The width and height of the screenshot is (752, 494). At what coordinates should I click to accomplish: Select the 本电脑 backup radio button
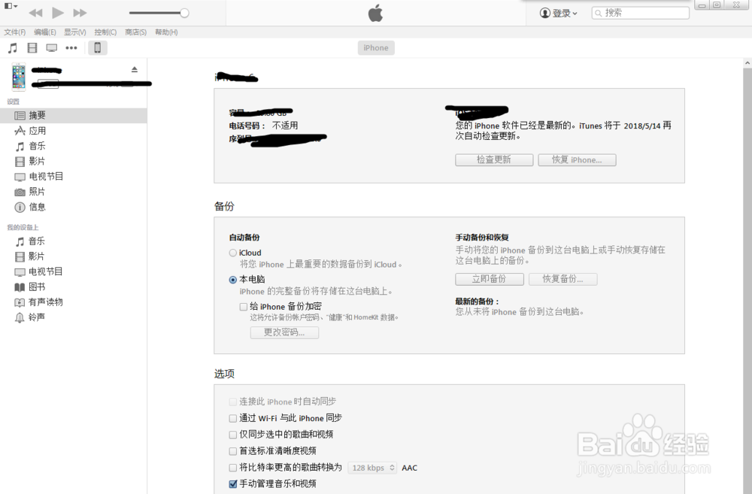click(x=233, y=280)
